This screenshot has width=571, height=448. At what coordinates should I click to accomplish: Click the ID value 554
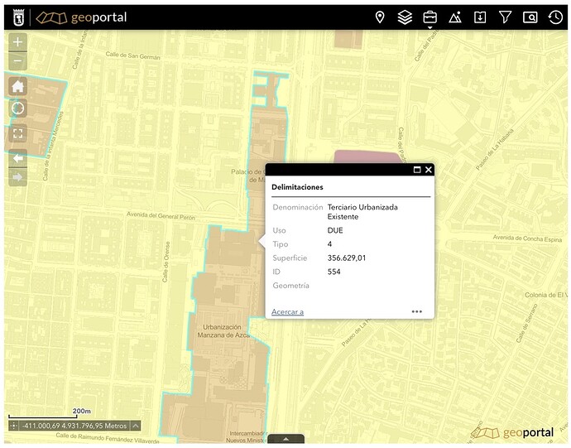(x=333, y=272)
